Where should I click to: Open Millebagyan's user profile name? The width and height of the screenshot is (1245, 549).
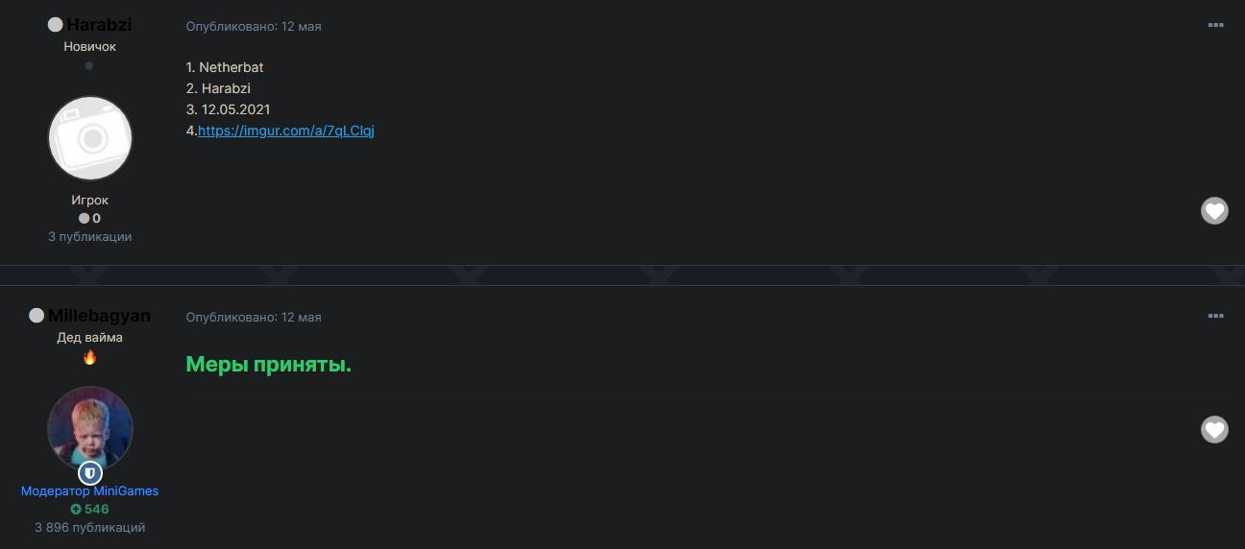tap(99, 316)
